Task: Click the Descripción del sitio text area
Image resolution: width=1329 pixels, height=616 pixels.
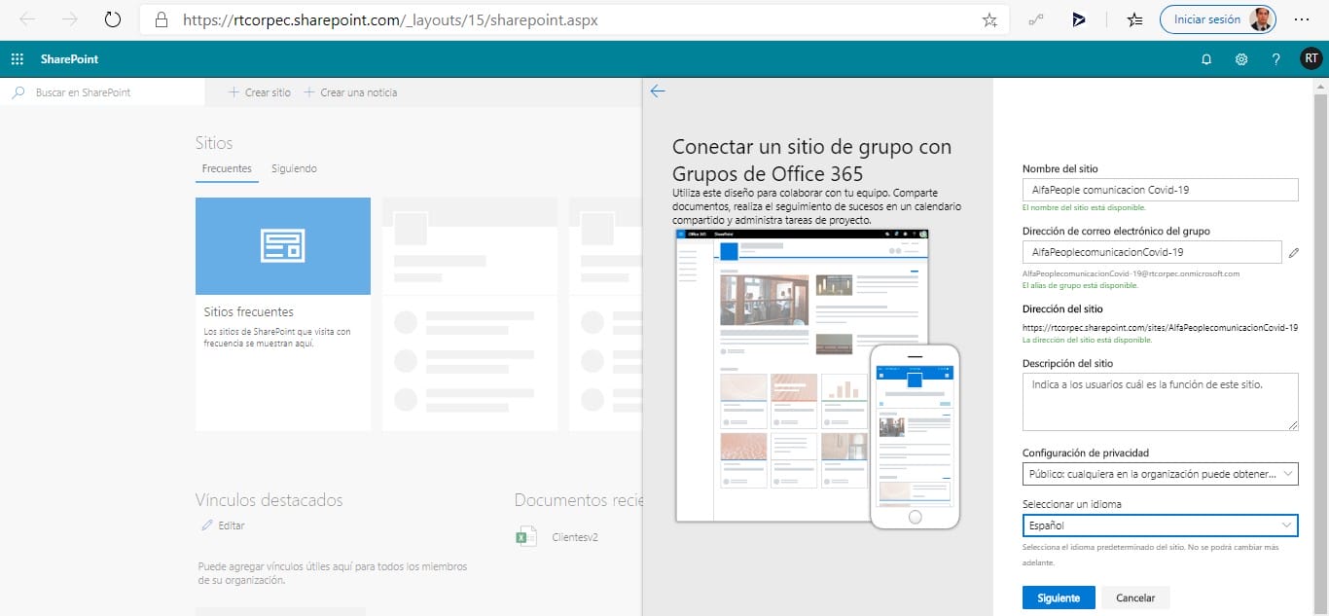Action: tap(1160, 401)
